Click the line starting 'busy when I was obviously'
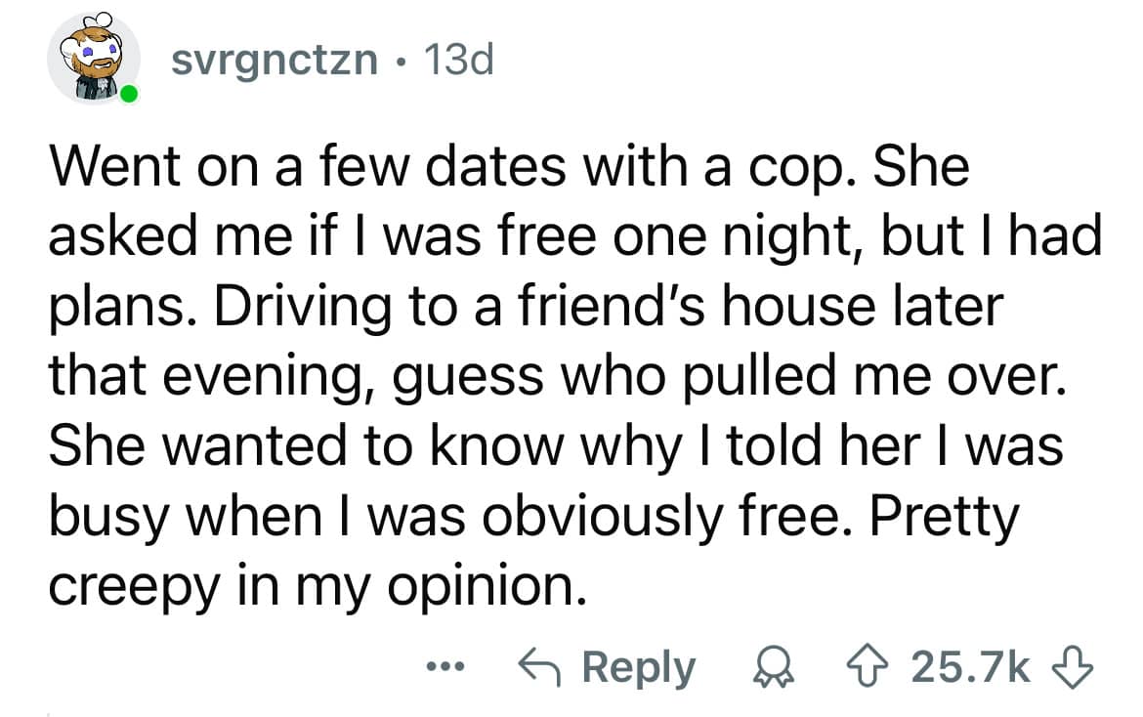Screen dimensions: 1143x717 point(533,515)
